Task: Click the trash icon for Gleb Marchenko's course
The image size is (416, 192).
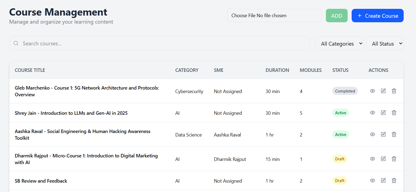Action: (x=394, y=91)
